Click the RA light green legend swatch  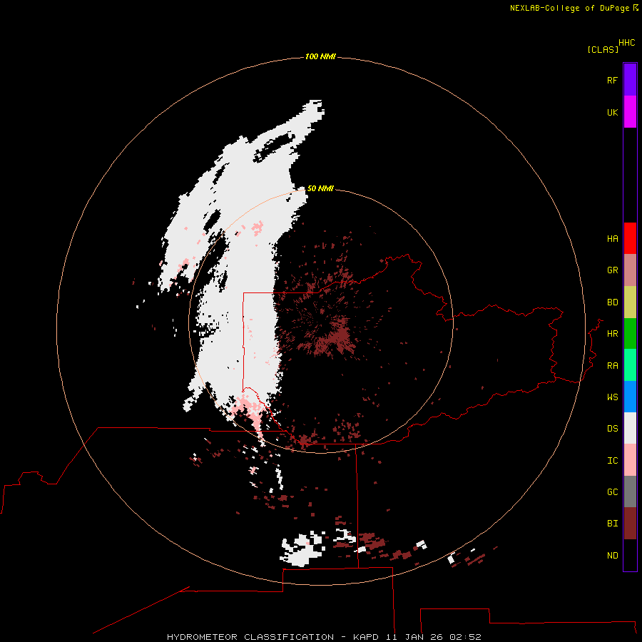click(630, 365)
